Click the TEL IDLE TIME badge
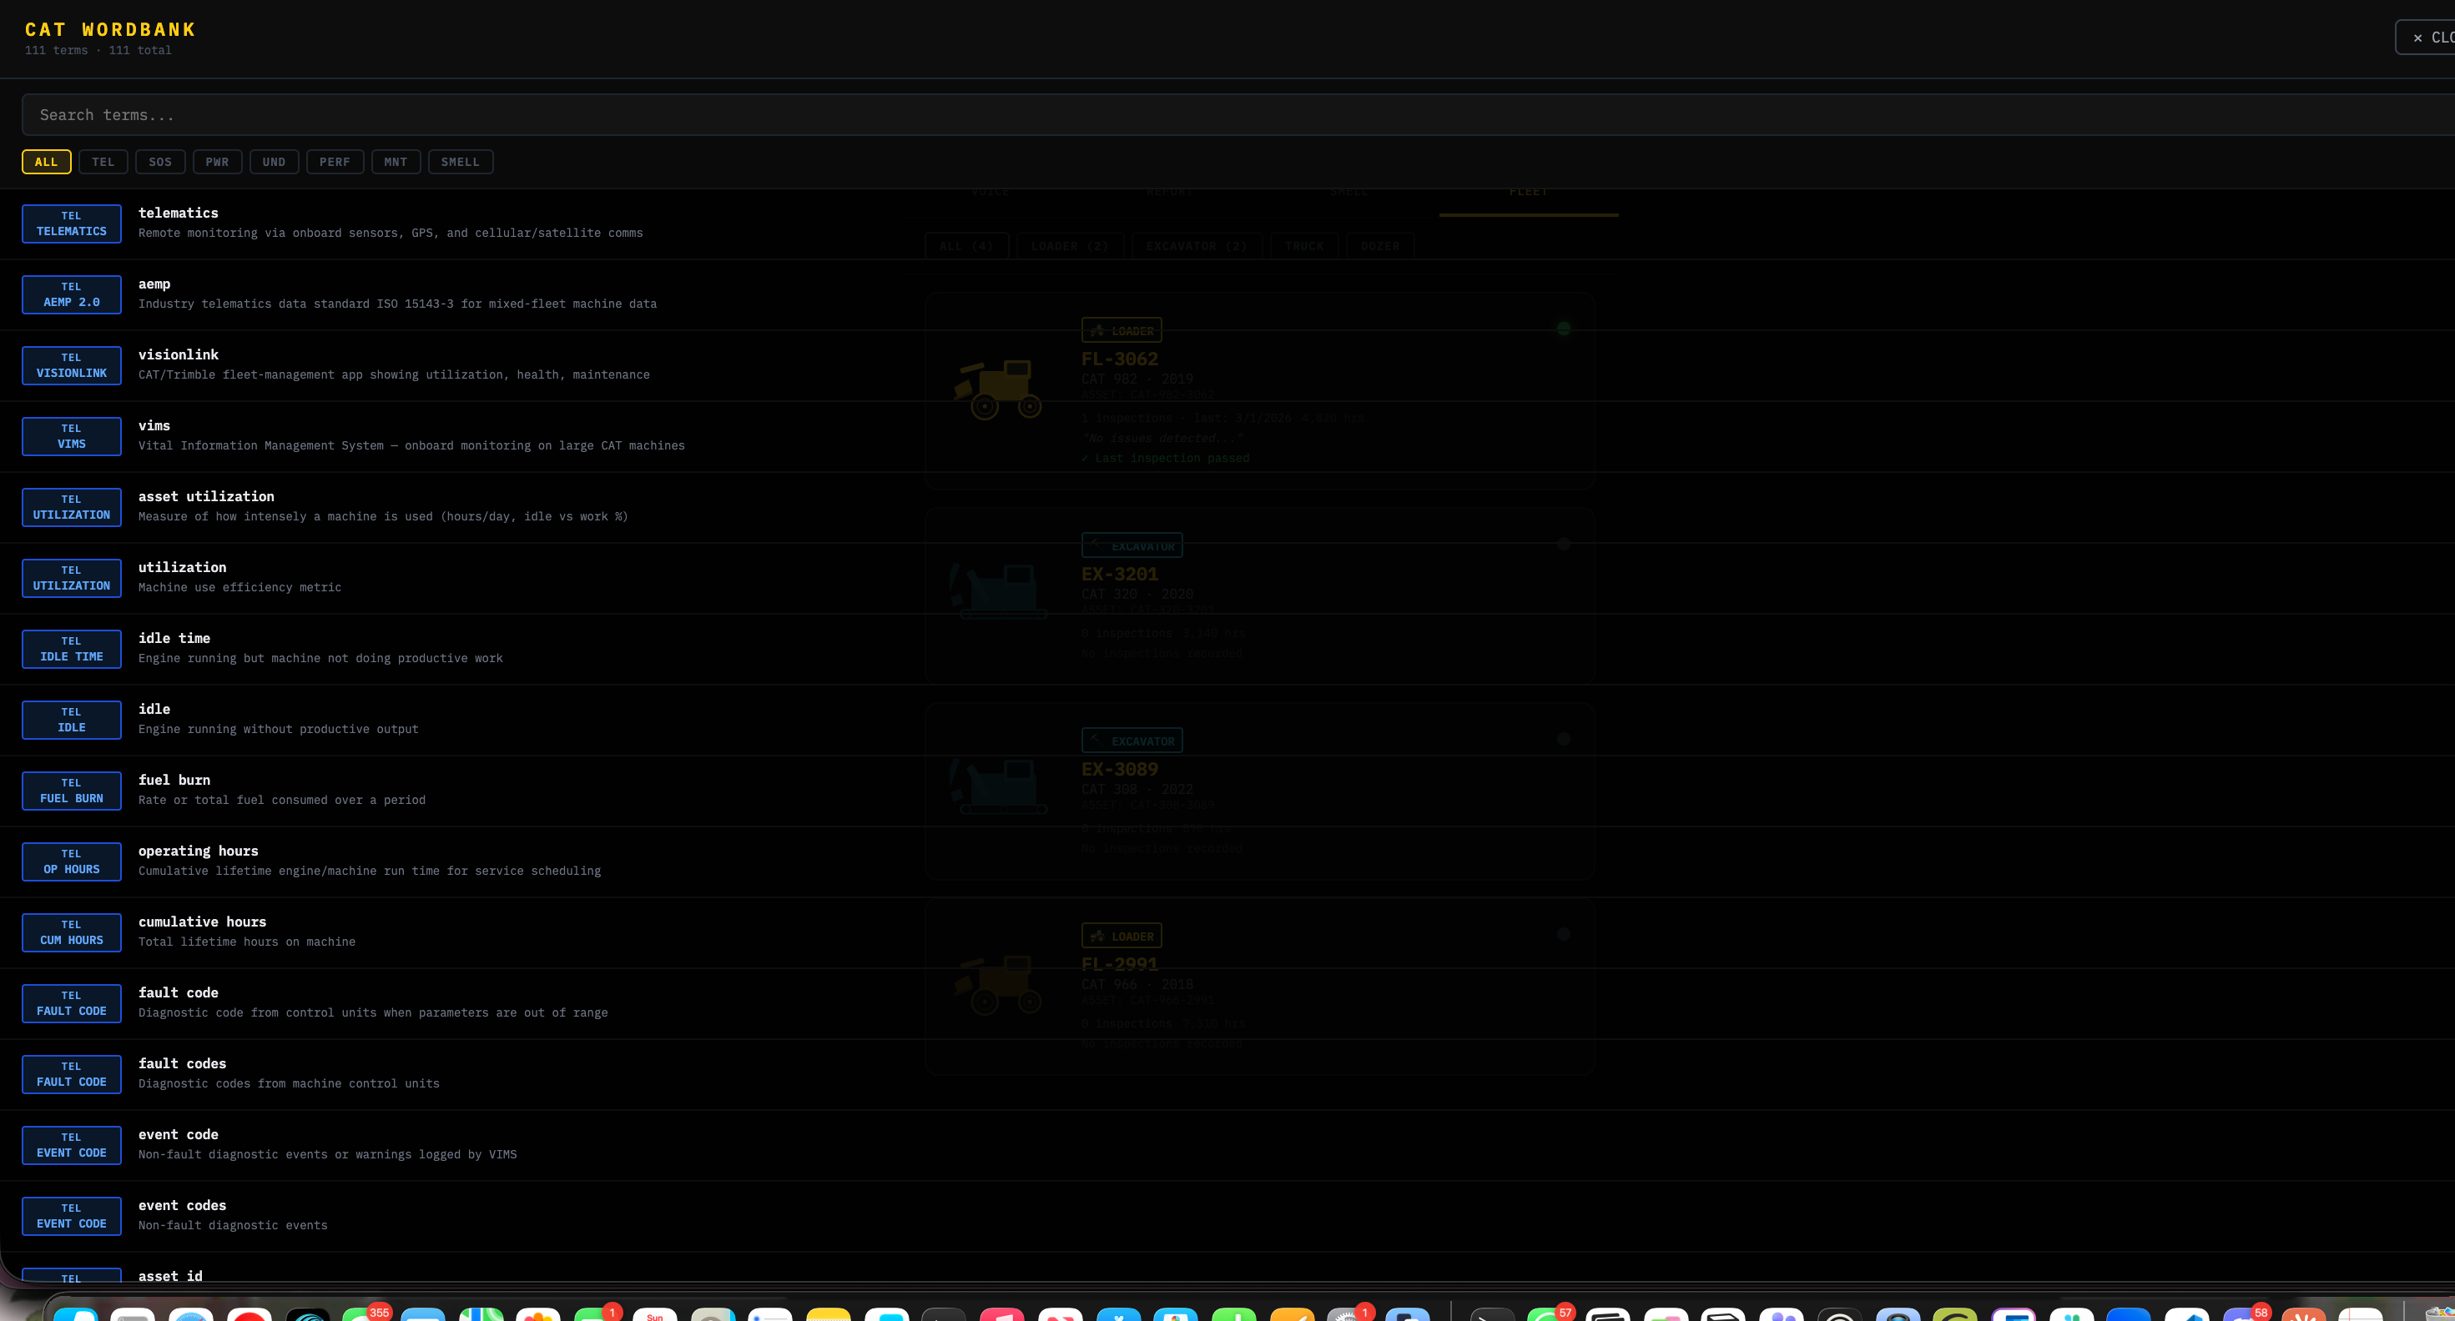The image size is (2455, 1321). coord(72,649)
